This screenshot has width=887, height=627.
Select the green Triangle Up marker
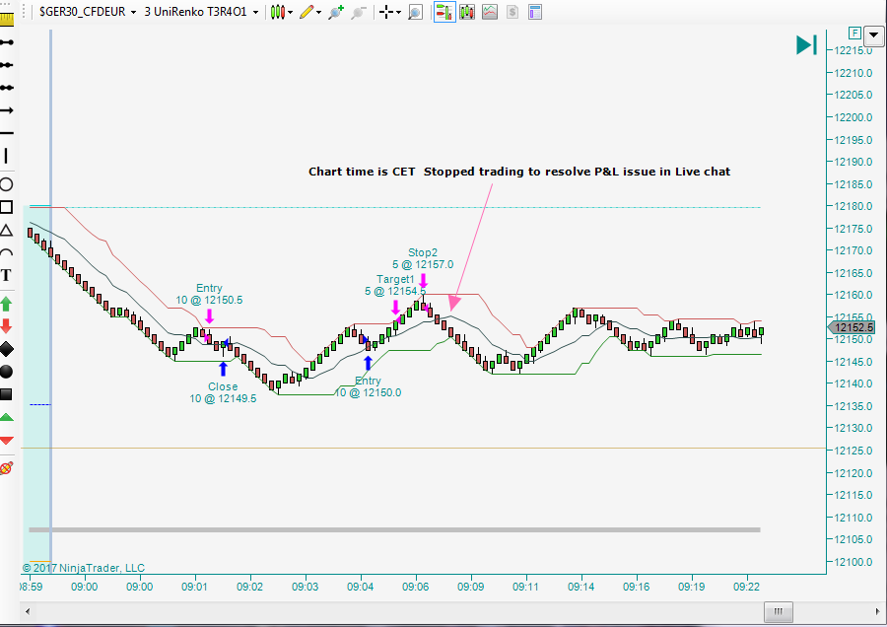pyautogui.click(x=6, y=418)
